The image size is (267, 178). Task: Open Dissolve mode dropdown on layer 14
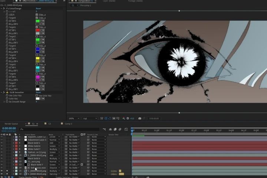(54, 168)
